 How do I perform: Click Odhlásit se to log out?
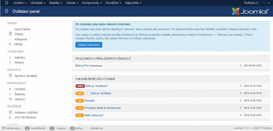pos(96,128)
